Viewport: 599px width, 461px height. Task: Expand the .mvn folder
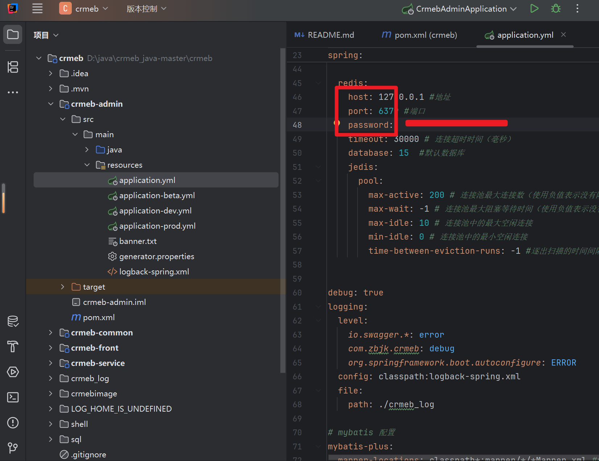(51, 89)
